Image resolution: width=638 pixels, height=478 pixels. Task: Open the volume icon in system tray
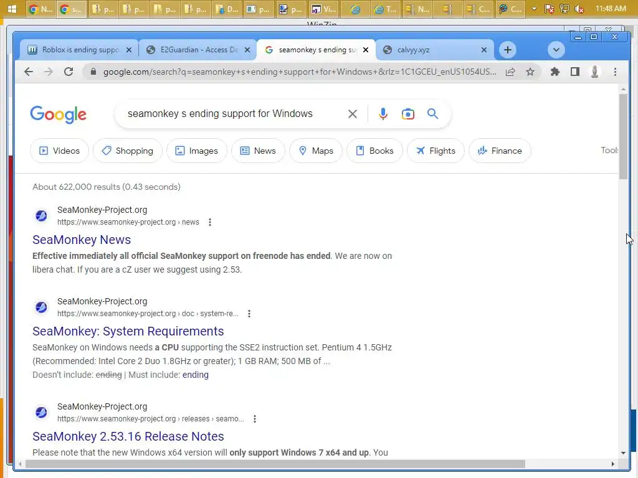pos(579,9)
